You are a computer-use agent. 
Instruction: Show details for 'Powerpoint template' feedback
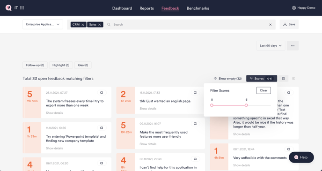tap(54, 148)
